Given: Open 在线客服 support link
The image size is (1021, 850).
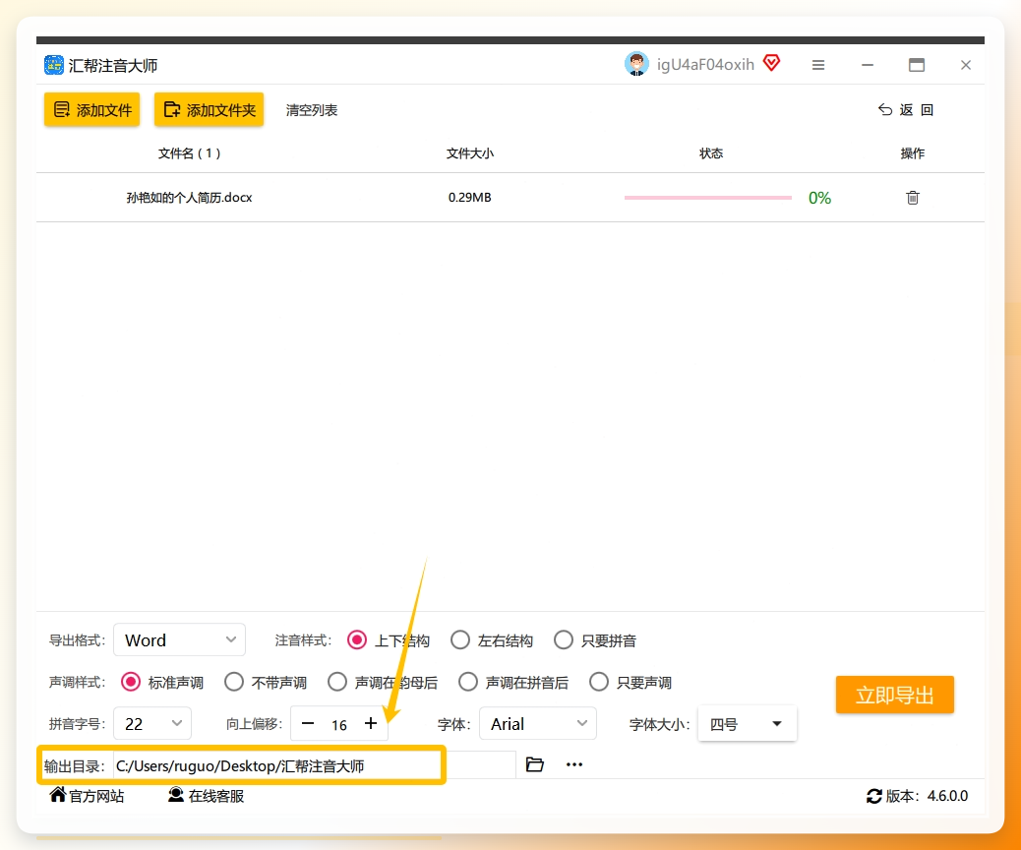Looking at the screenshot, I should pyautogui.click(x=206, y=796).
